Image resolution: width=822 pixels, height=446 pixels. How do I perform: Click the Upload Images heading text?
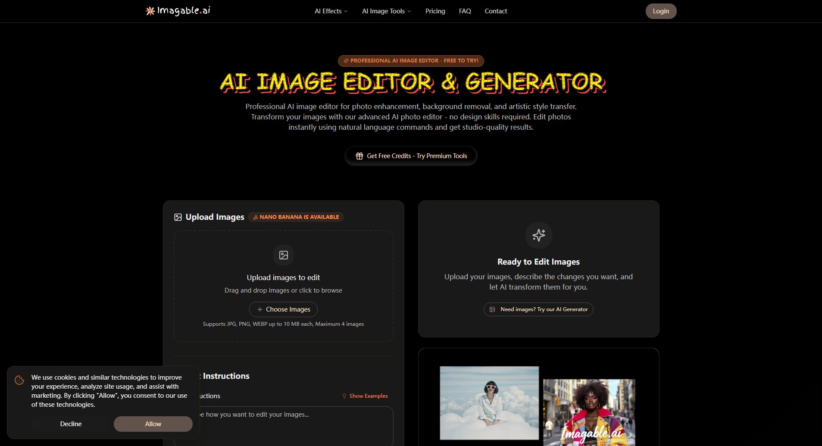click(215, 217)
